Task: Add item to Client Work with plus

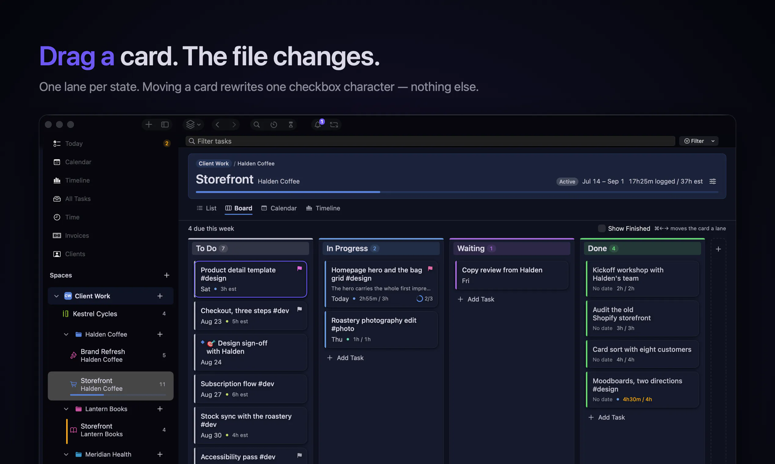Action: click(160, 296)
